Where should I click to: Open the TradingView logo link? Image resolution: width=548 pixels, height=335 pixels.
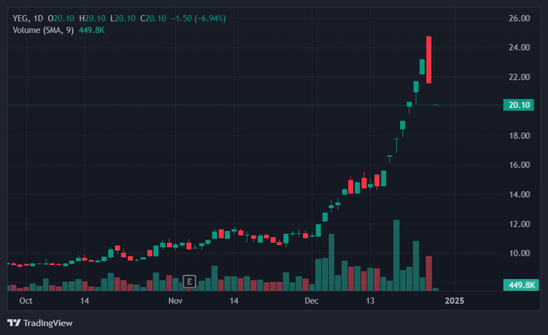point(40,323)
